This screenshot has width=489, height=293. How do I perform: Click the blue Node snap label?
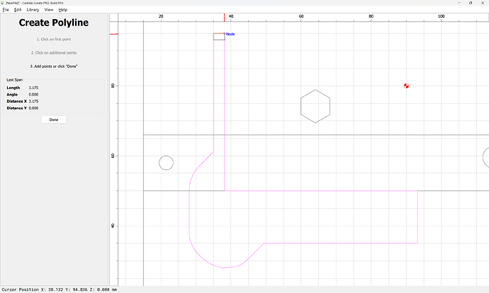point(230,34)
